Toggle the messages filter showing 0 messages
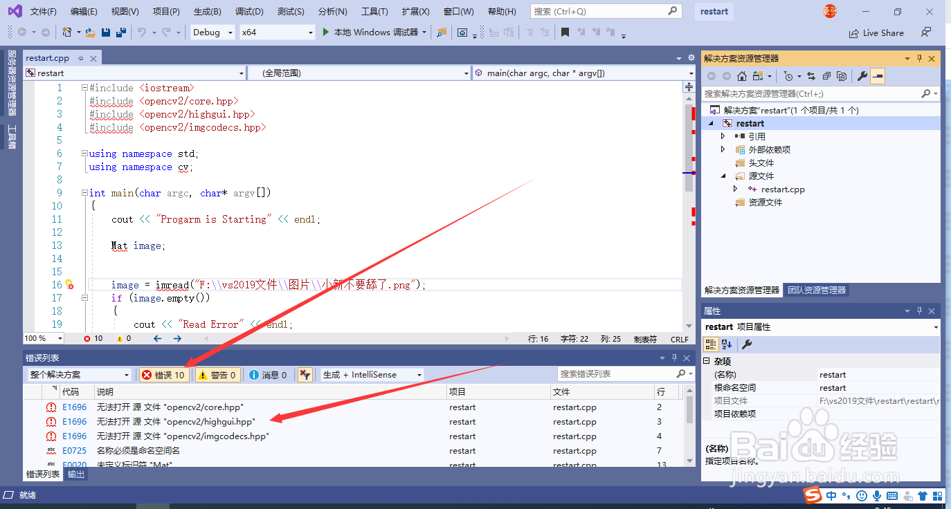 tap(267, 375)
